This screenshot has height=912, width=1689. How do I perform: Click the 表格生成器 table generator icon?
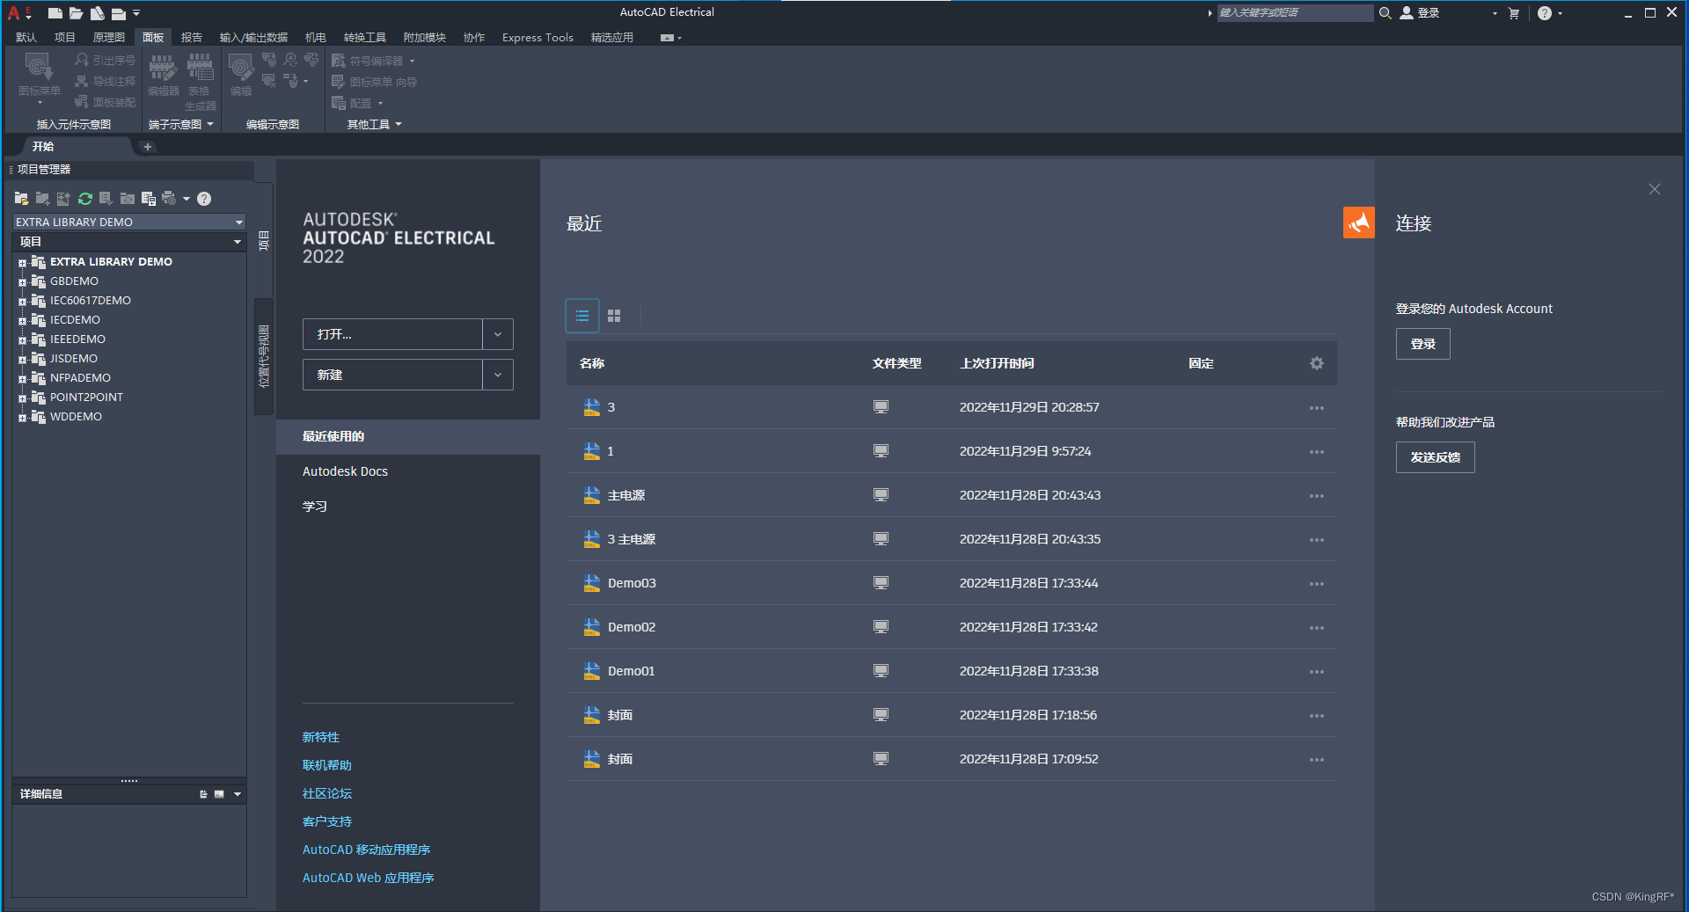(x=201, y=67)
